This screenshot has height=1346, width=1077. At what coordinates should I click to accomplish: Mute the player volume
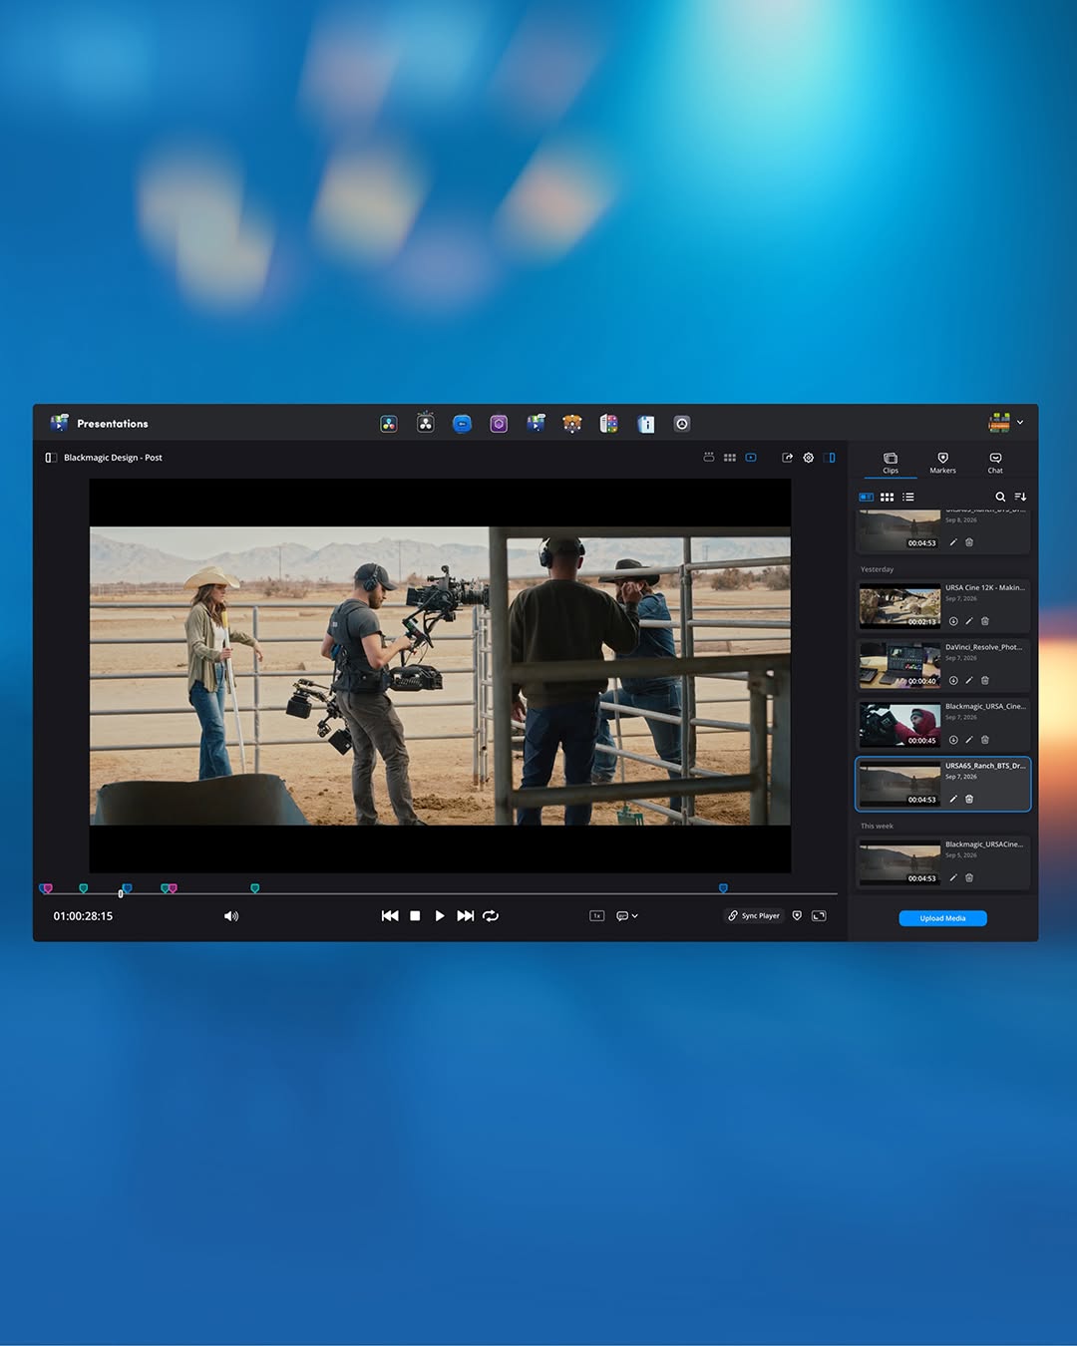[231, 916]
